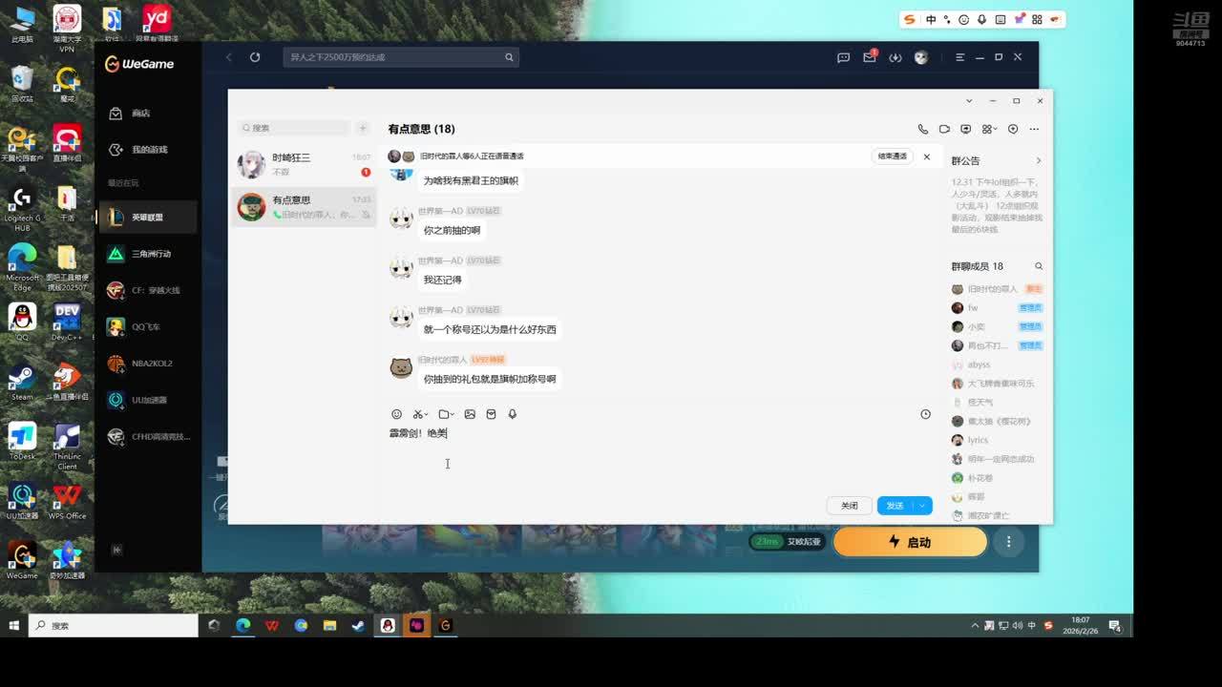End the voice call with 结束通话

(x=893, y=156)
